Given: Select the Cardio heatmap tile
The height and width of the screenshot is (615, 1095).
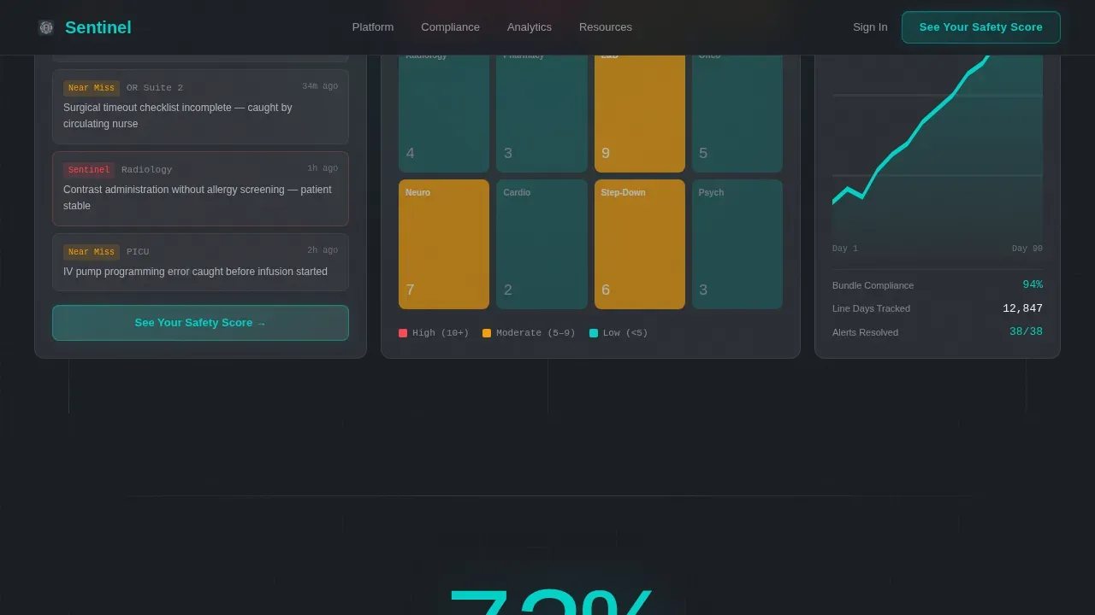Looking at the screenshot, I should [542, 244].
